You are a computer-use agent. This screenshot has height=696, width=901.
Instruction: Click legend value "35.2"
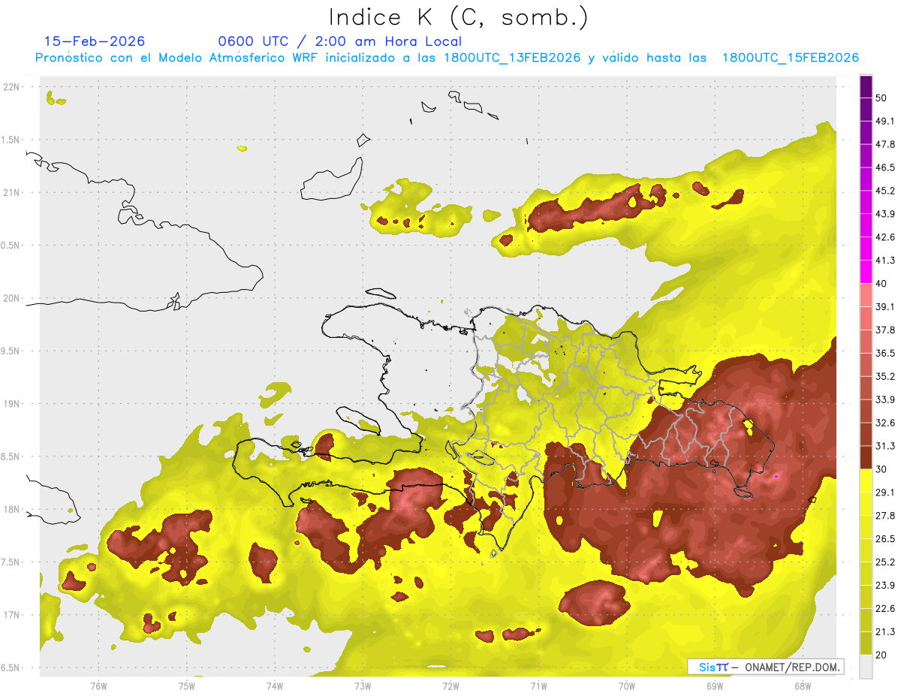(885, 376)
